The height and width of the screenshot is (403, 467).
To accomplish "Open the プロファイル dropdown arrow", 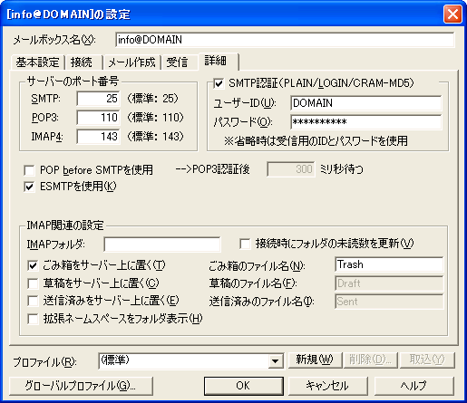I will click(x=276, y=361).
